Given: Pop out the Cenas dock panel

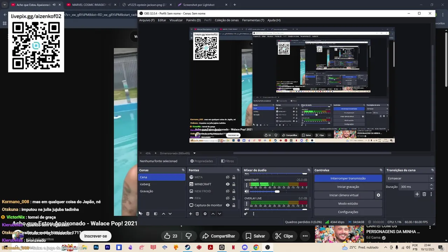Looking at the screenshot, I should click(x=183, y=170).
